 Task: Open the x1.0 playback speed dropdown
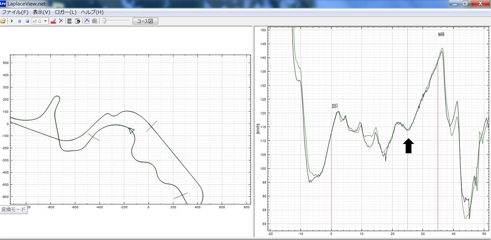[x=40, y=21]
